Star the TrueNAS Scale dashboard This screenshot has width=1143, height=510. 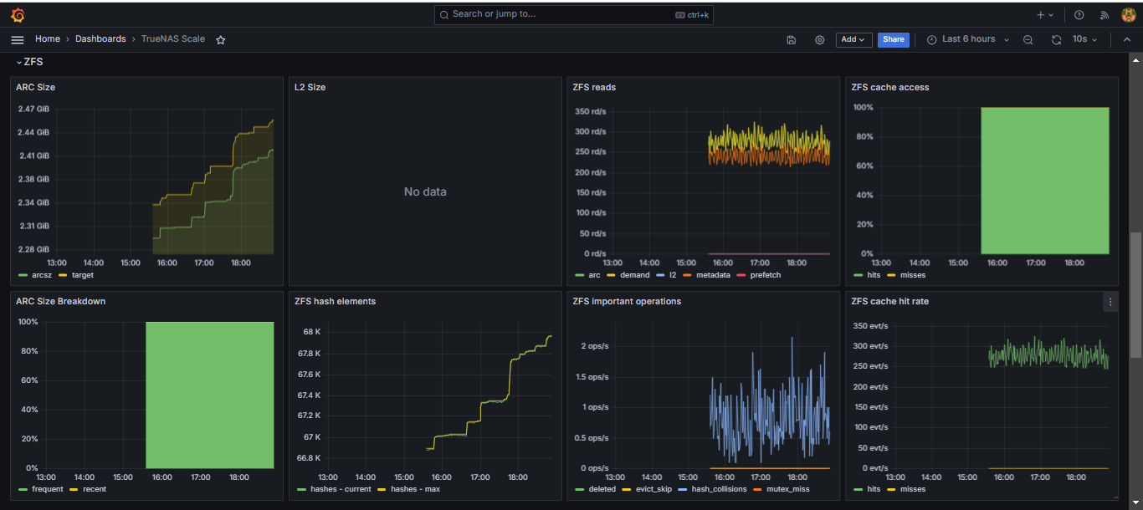click(x=221, y=39)
